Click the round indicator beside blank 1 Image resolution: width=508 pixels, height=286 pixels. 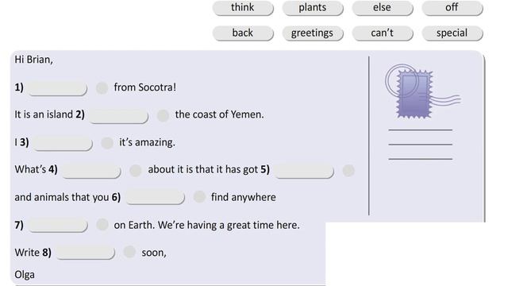102,88
